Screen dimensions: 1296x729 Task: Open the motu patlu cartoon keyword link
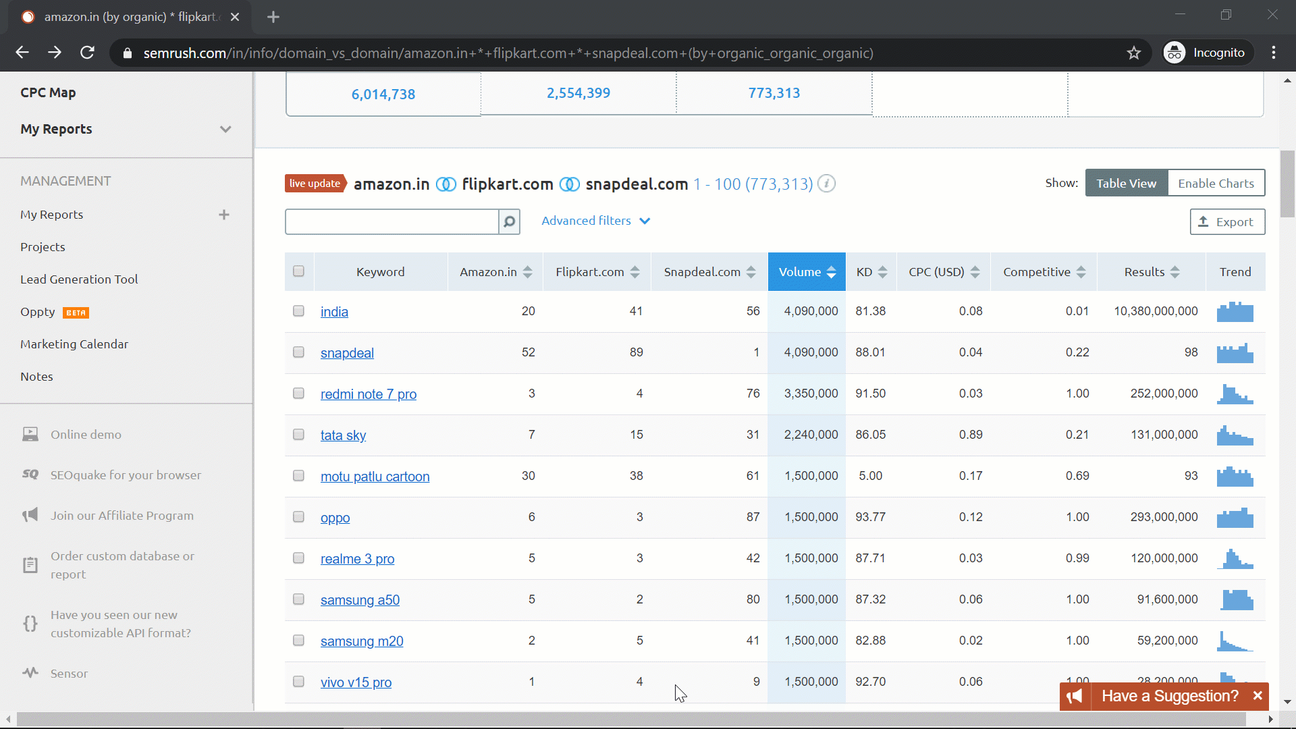375,477
